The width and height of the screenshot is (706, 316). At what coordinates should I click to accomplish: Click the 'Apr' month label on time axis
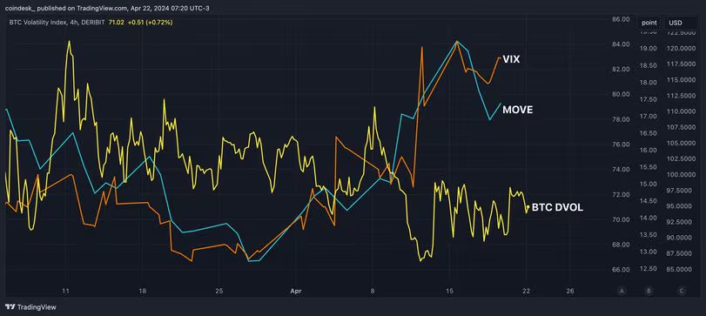click(296, 292)
